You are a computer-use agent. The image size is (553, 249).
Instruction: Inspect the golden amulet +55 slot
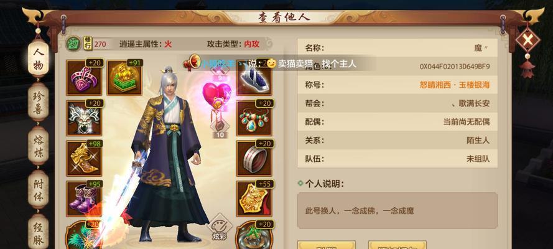pos(254,199)
